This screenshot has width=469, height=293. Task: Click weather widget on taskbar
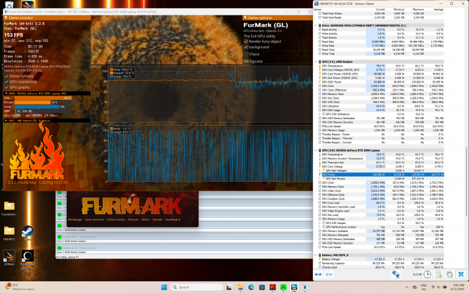[x=20, y=287]
